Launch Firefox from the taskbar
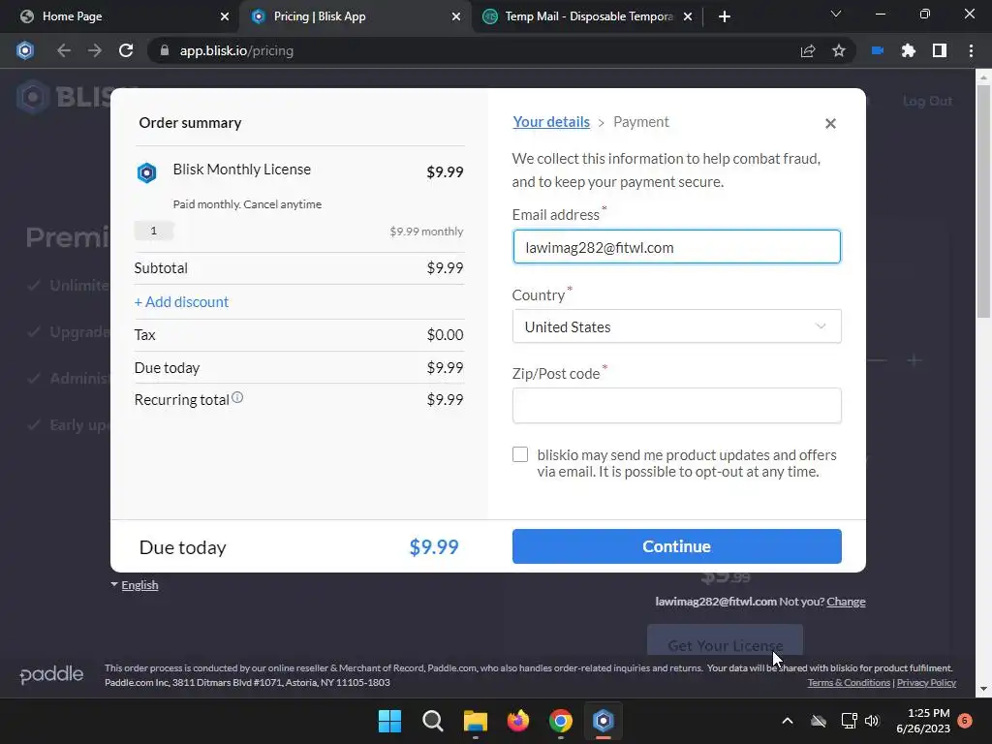Screen dimensions: 992x744 click(518, 721)
